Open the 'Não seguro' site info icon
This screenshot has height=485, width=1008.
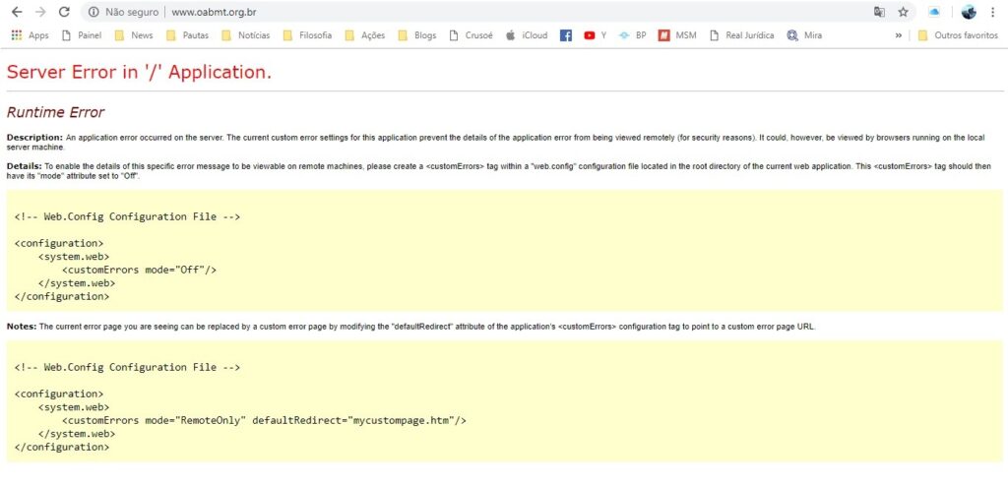pos(94,12)
